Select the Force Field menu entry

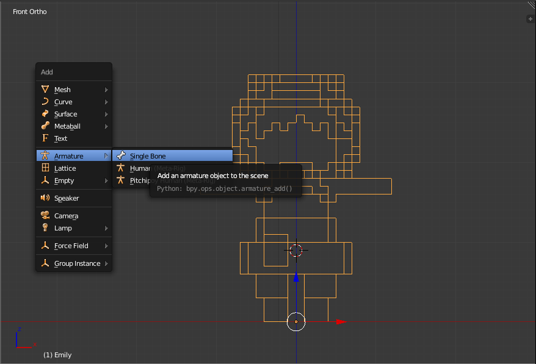click(x=74, y=246)
